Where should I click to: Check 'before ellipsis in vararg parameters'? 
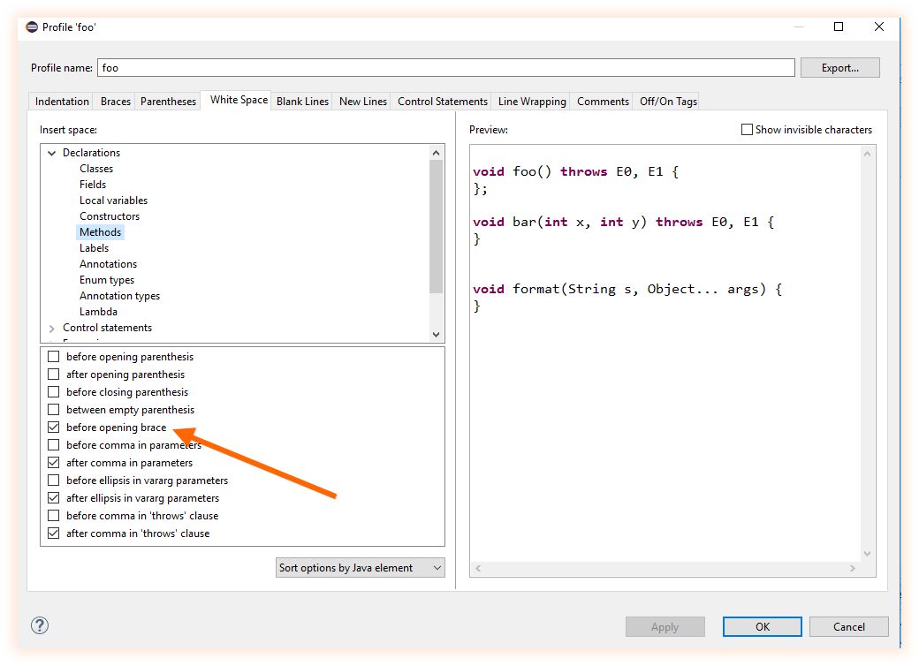(53, 480)
